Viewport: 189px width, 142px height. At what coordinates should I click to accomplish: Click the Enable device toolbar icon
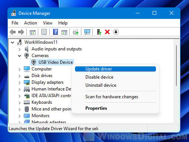(99, 32)
